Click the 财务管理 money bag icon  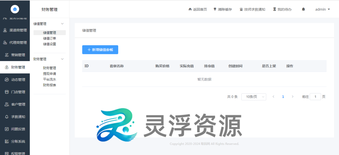pos(7,67)
